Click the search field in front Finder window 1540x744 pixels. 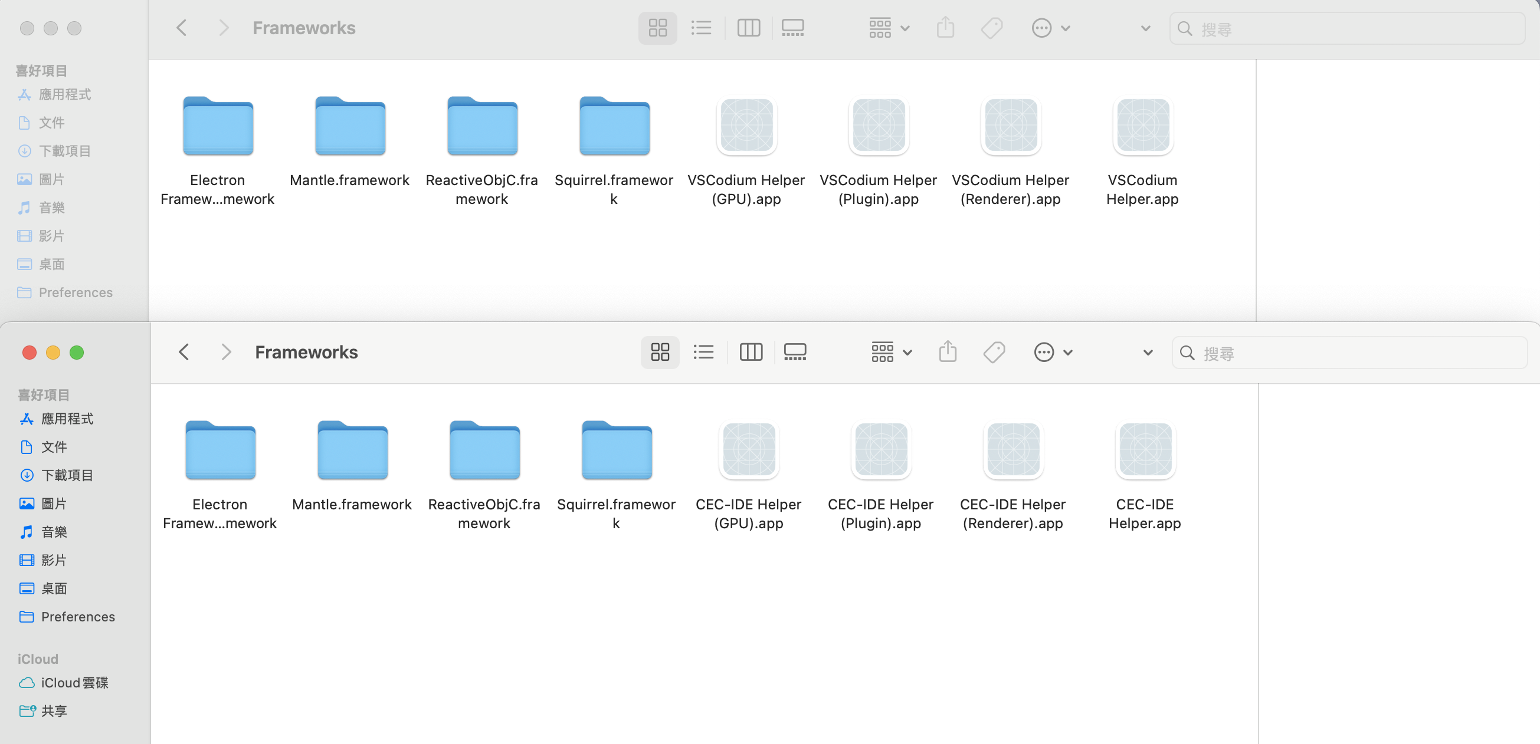point(1349,353)
